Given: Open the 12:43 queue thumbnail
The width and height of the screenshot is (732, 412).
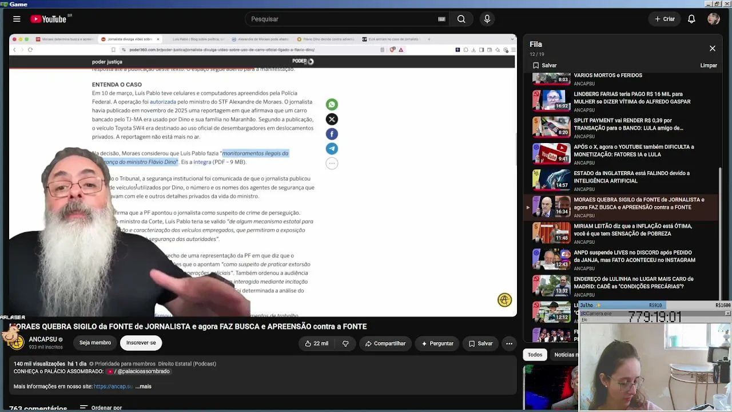Looking at the screenshot, I should [x=551, y=259].
